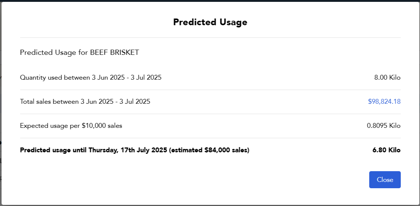Select the 6.80 Kilo predicted value
This screenshot has height=206, width=420.
click(387, 150)
